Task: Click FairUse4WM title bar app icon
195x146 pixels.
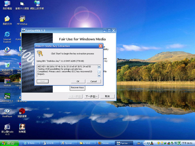Action: coord(23,30)
